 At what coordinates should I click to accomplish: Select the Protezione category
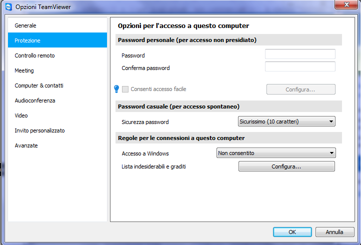point(27,40)
